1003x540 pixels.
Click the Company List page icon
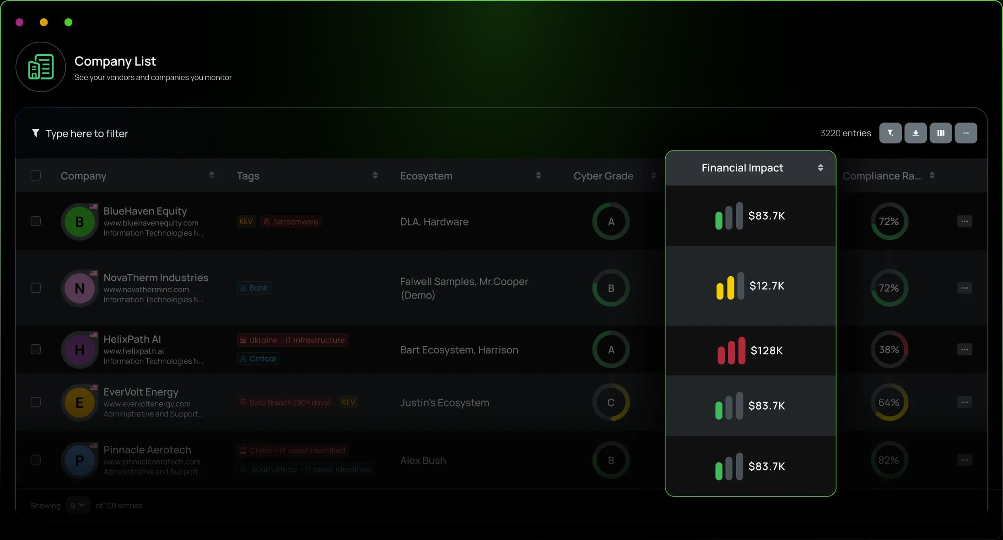[41, 67]
